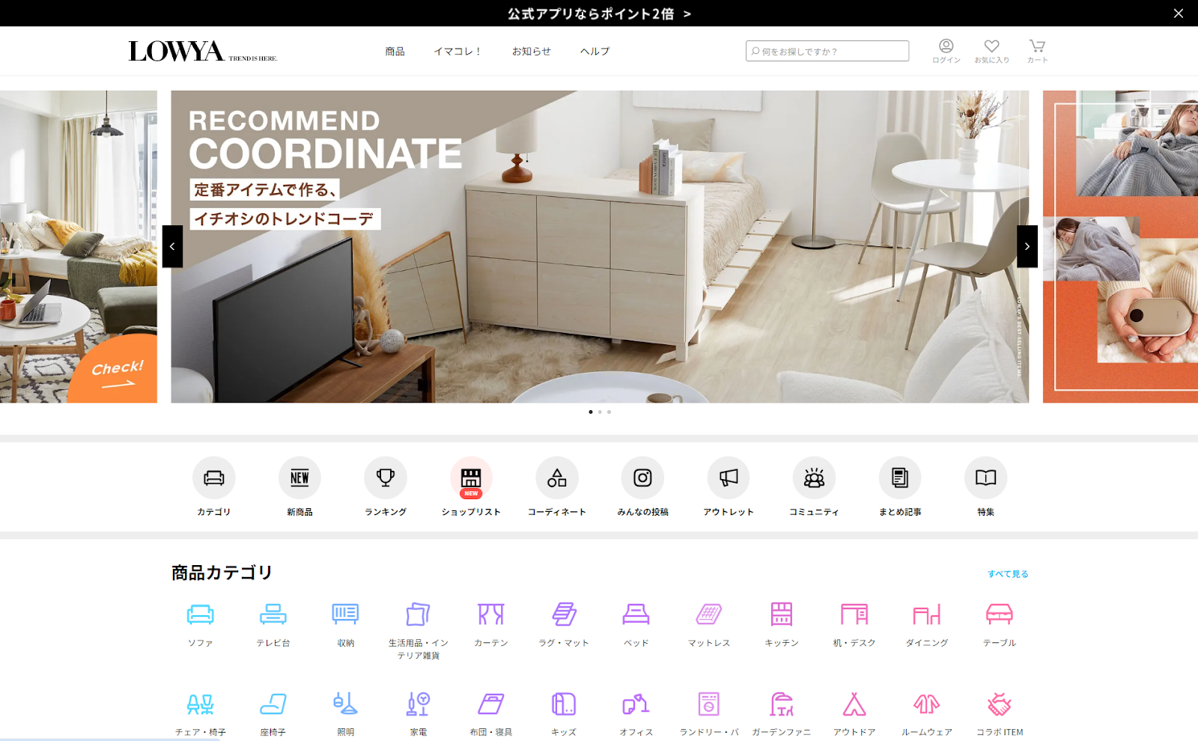Select the ベッド category icon
This screenshot has height=741, width=1198.
[x=636, y=615]
